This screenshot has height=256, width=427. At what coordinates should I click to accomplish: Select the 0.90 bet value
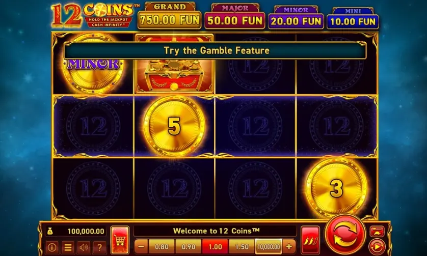(188, 247)
